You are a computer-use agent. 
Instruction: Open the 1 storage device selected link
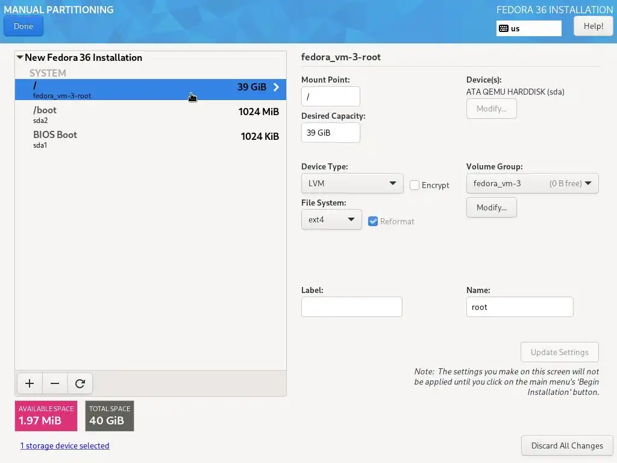64,446
